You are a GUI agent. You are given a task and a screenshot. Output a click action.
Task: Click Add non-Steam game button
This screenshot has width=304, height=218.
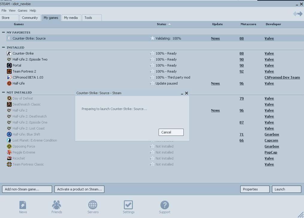point(27,189)
